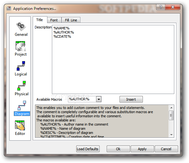Screen dimensions: 189x163
Task: Click the Apply button
Action: click(142, 149)
